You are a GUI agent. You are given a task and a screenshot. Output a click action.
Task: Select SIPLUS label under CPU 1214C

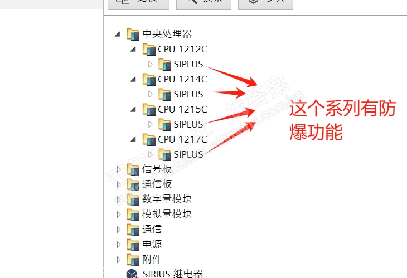tap(188, 94)
